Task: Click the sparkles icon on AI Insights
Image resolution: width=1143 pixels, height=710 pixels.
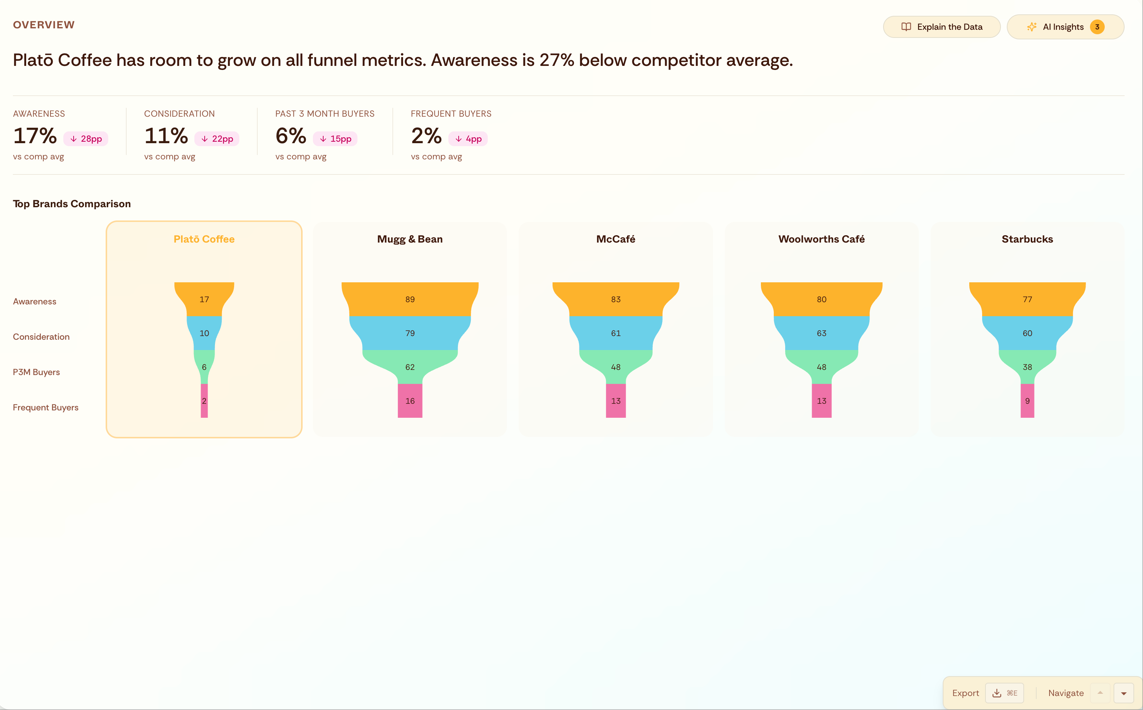Action: coord(1032,27)
